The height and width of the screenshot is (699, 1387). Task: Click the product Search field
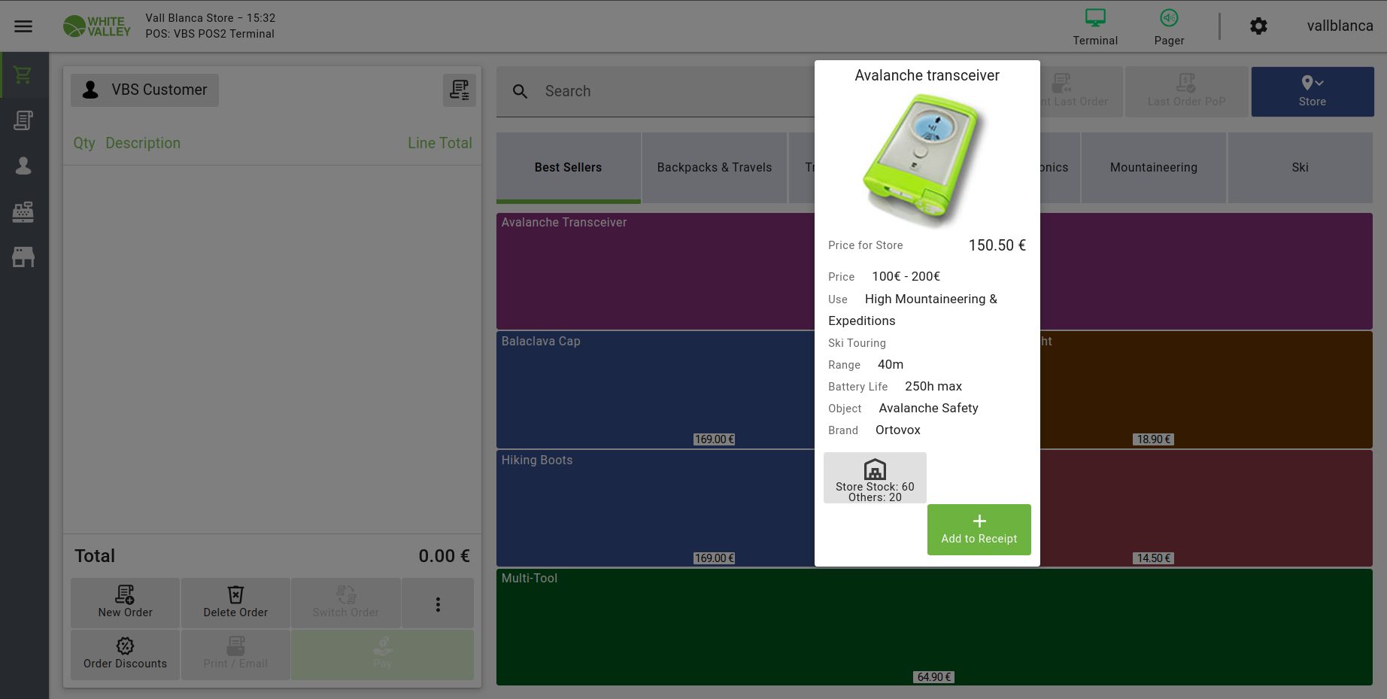662,92
